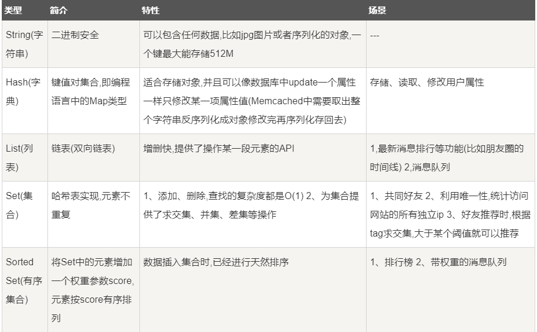This screenshot has height=332, width=537.
Task: Select the Hash(字典) type cell
Action: (x=25, y=101)
